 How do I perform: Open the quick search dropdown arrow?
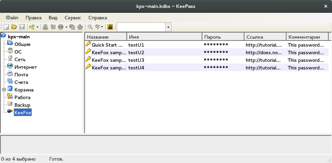[x=168, y=27]
